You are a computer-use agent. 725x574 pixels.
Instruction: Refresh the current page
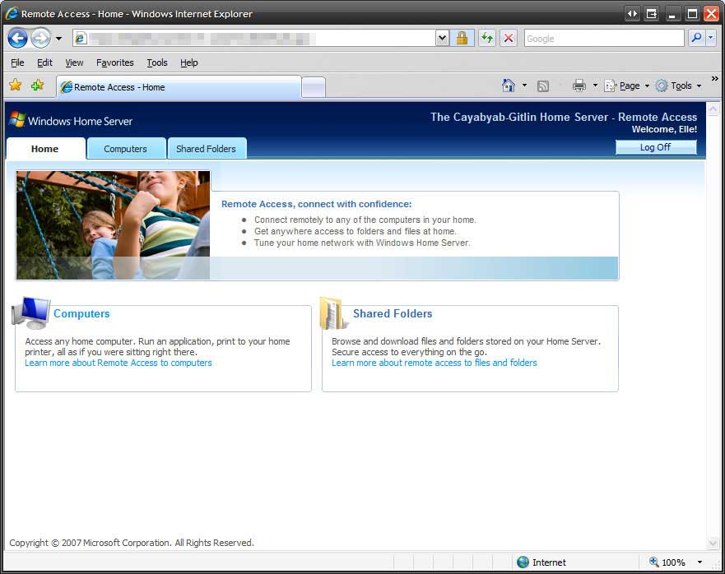tap(486, 38)
